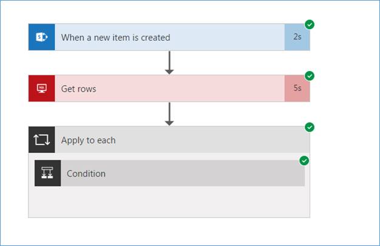Screen dimensions: 380x246
Task: Click green success checkmark on Condition
Action: click(305, 160)
